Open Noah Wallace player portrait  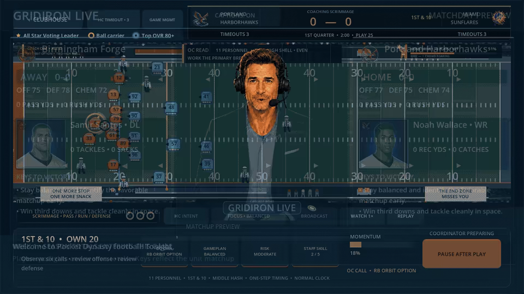click(384, 144)
